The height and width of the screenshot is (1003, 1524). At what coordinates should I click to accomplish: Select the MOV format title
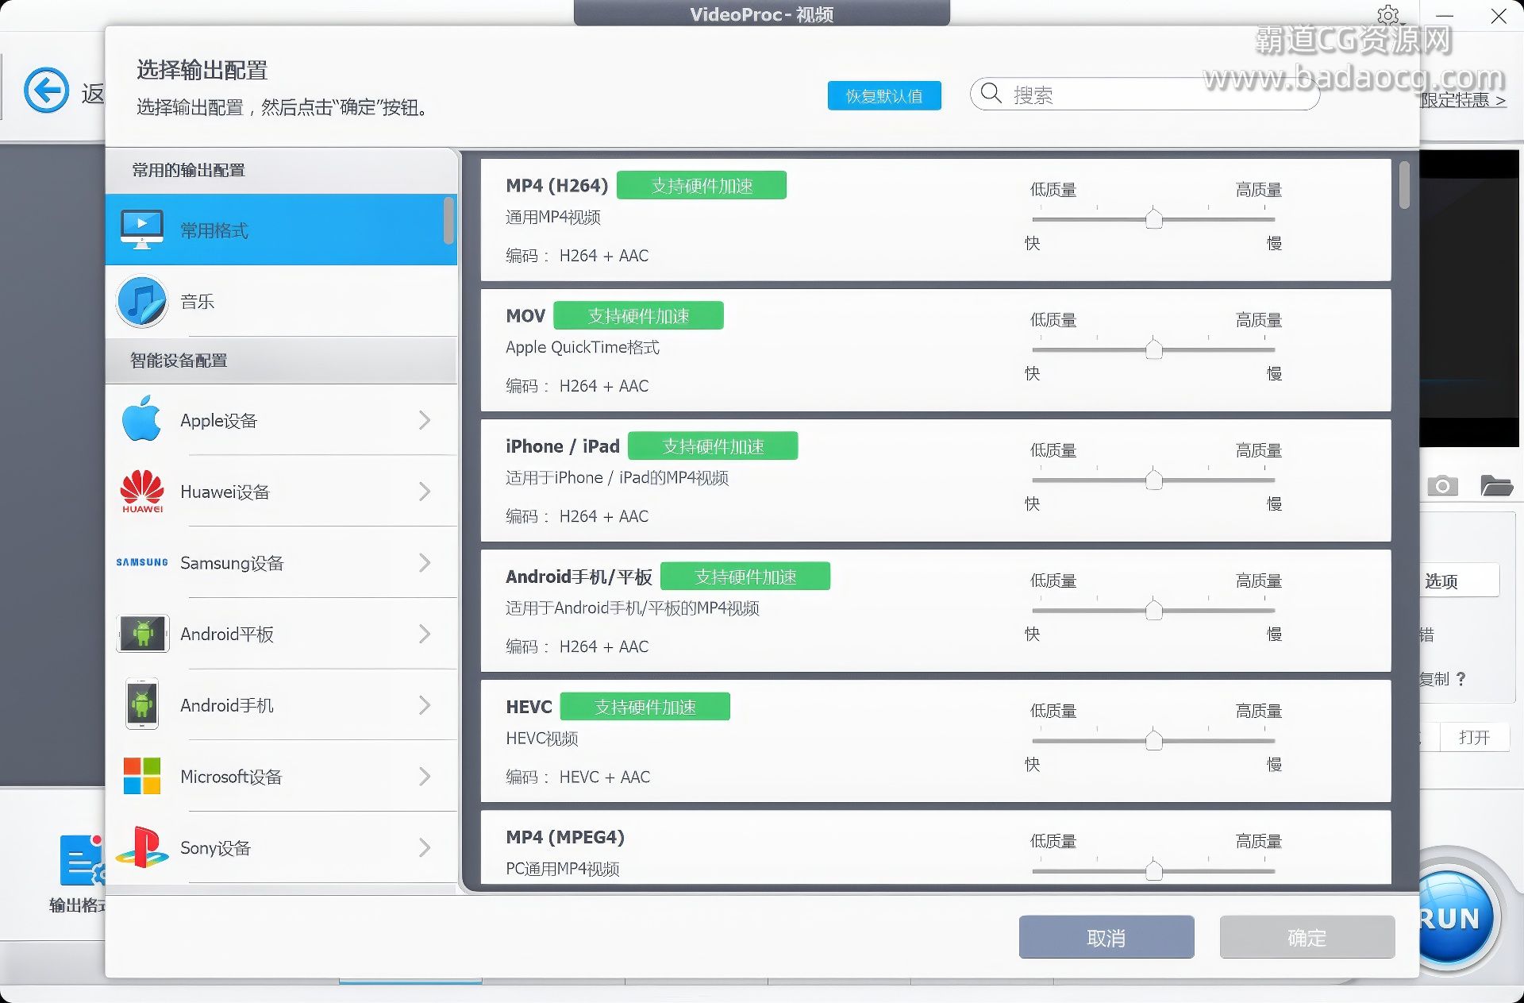525,316
